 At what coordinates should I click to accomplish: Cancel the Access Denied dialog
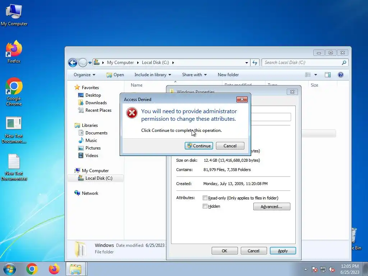point(230,146)
